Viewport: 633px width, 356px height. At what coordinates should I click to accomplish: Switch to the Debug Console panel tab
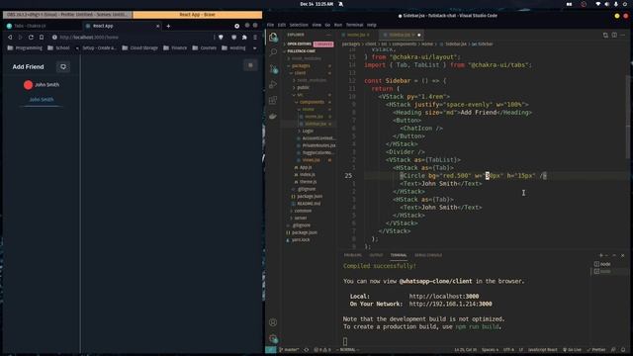point(428,255)
